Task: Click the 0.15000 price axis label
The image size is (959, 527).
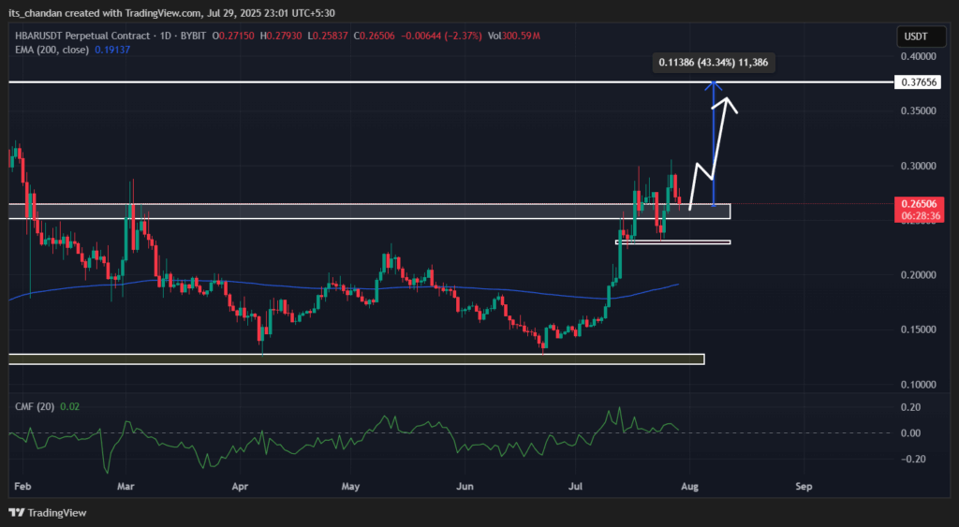Action: [x=919, y=329]
